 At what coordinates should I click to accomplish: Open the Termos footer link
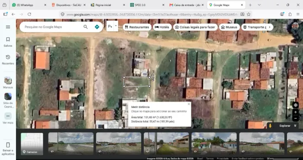(210, 158)
